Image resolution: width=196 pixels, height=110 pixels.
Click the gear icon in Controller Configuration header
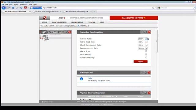coord(142,32)
